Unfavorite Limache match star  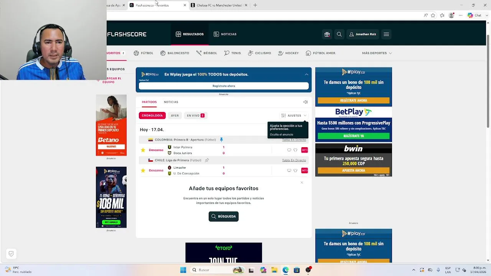[143, 170]
